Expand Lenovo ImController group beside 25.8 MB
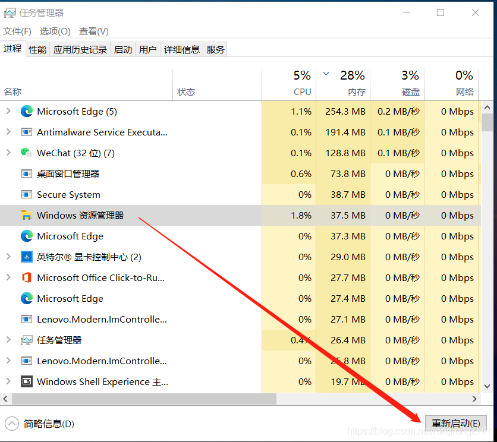Viewport: 497px width, 442px height. pos(8,361)
